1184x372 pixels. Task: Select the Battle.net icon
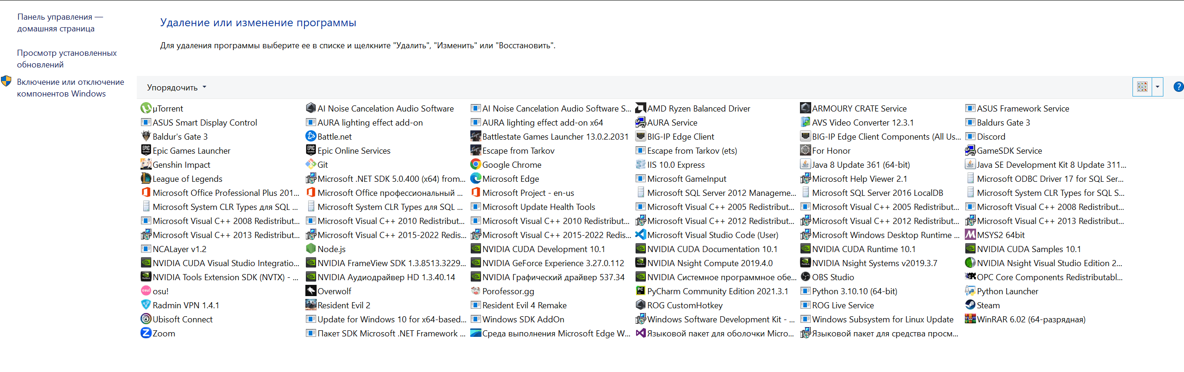(x=311, y=136)
